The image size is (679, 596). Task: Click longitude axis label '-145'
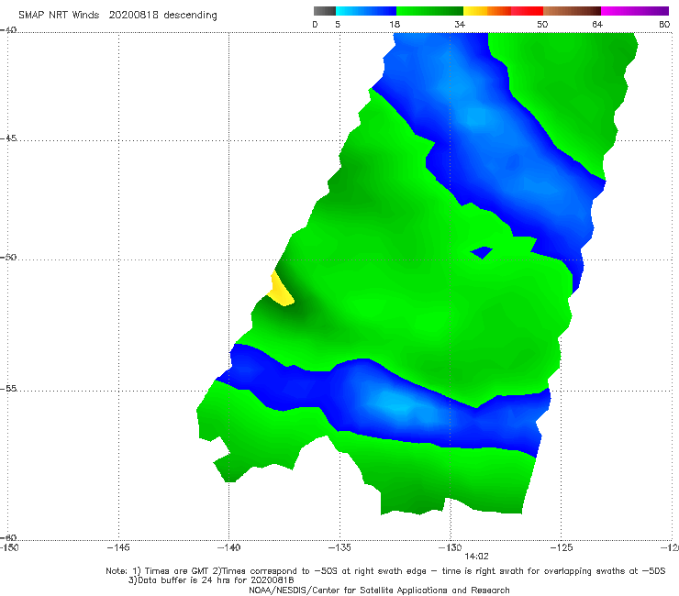click(118, 547)
